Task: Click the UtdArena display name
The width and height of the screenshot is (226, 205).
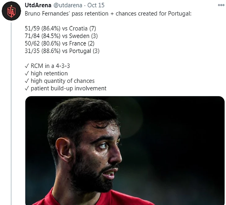Action: coord(38,5)
